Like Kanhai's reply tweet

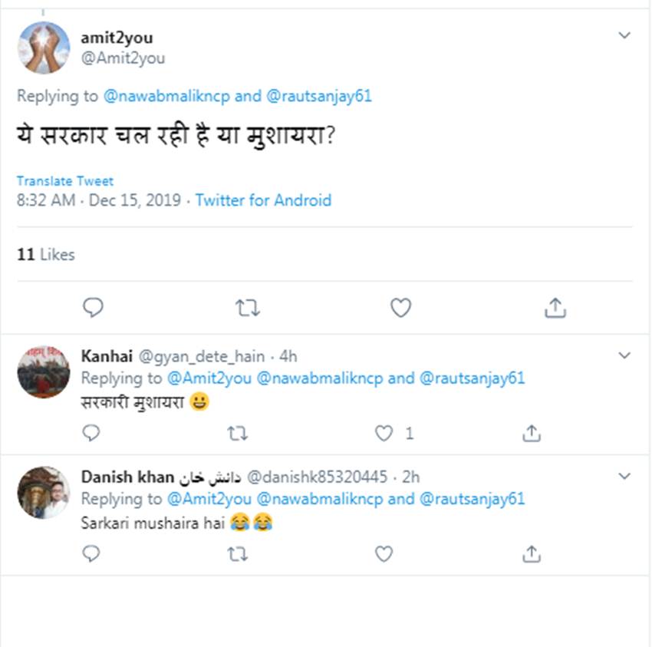click(x=384, y=434)
